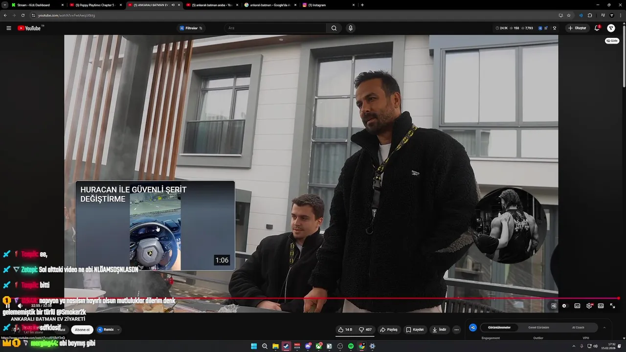Screen dimensions: 626x352
Task: Mute the ANKARALI BATMAN tab audio
Action: tap(173, 5)
